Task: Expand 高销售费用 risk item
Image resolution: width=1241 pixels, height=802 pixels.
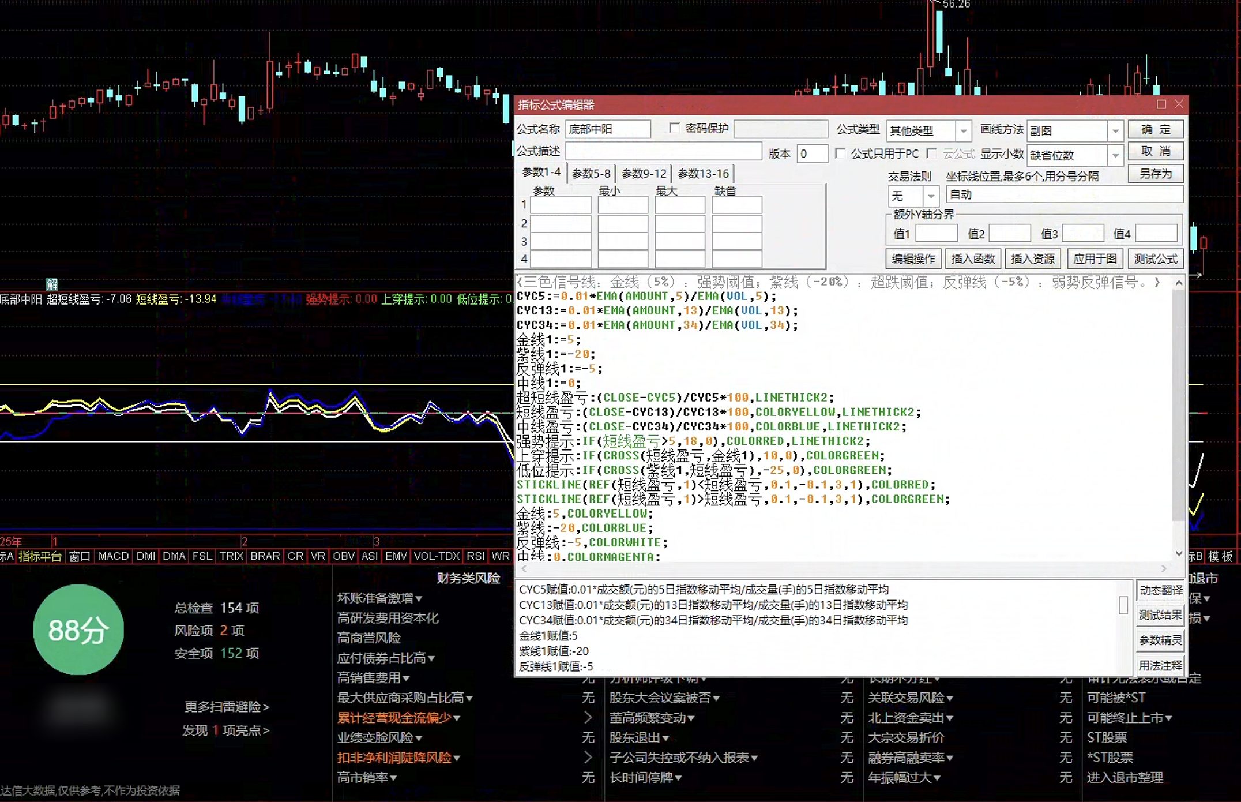Action: [373, 677]
